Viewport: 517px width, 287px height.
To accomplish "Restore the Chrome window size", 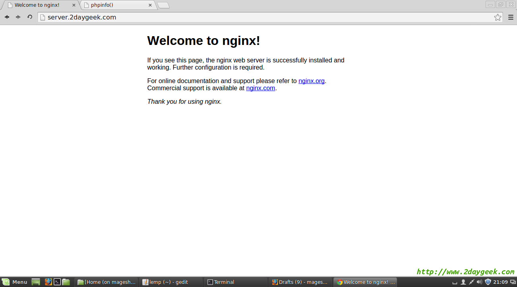I will point(500,4).
